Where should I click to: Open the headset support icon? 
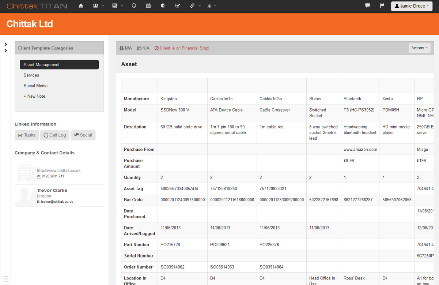134,6
